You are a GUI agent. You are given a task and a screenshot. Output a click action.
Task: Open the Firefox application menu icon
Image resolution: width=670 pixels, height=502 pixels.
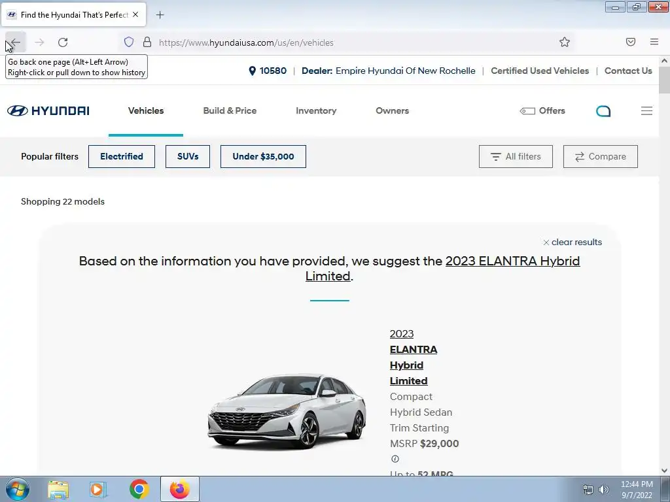(x=654, y=42)
